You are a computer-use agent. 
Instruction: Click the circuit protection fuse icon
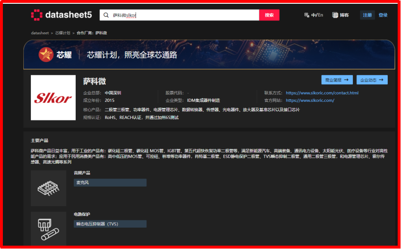click(x=49, y=229)
